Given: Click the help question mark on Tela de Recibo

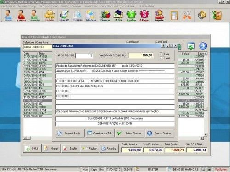Looking at the screenshot, I should tap(163, 46).
